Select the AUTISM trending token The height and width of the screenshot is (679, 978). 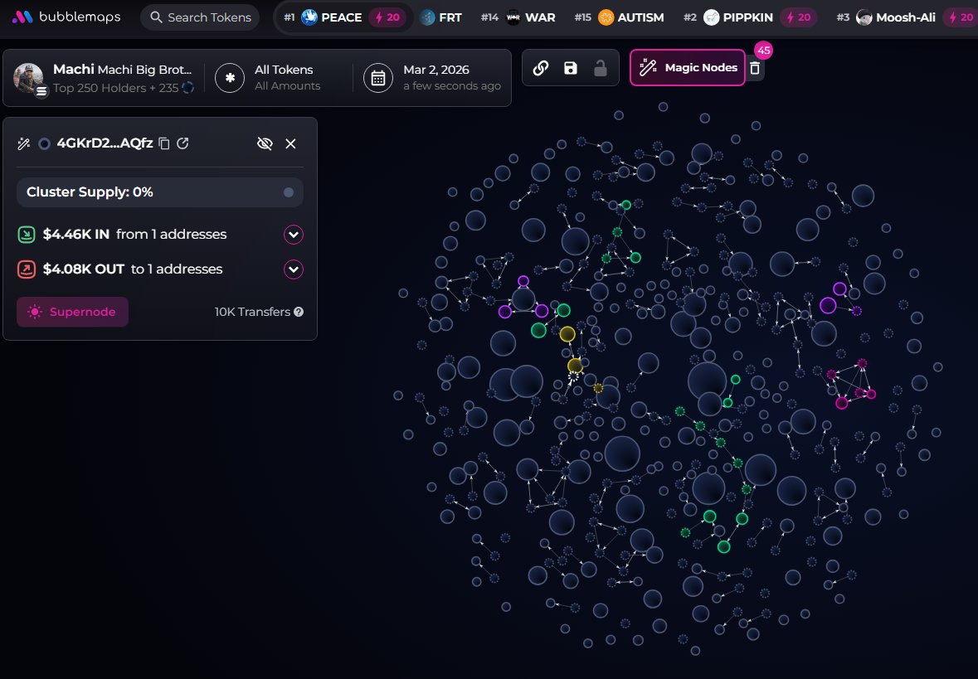pos(619,17)
